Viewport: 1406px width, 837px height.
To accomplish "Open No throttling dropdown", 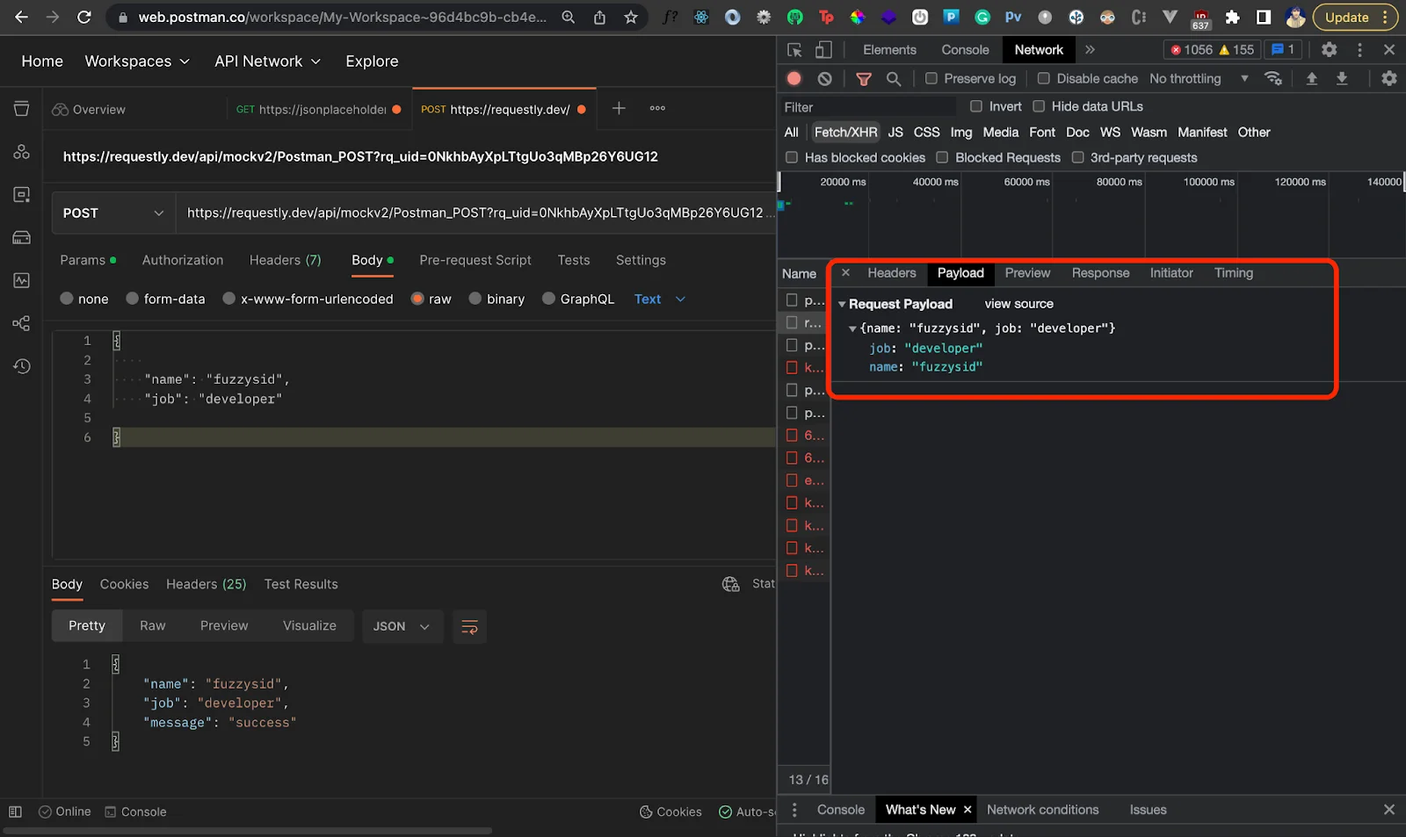I will point(1199,78).
